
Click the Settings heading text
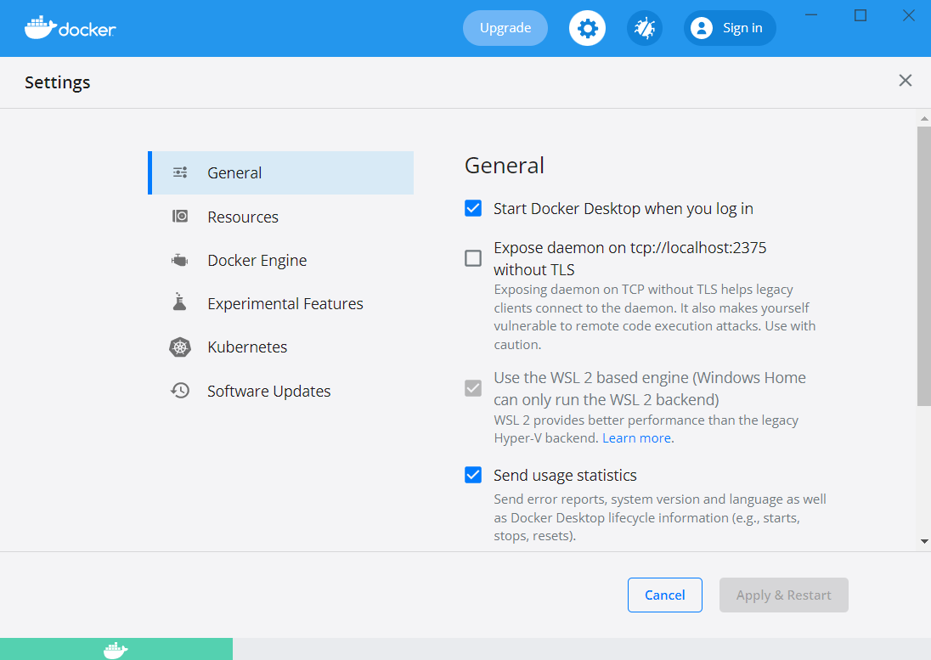click(58, 82)
